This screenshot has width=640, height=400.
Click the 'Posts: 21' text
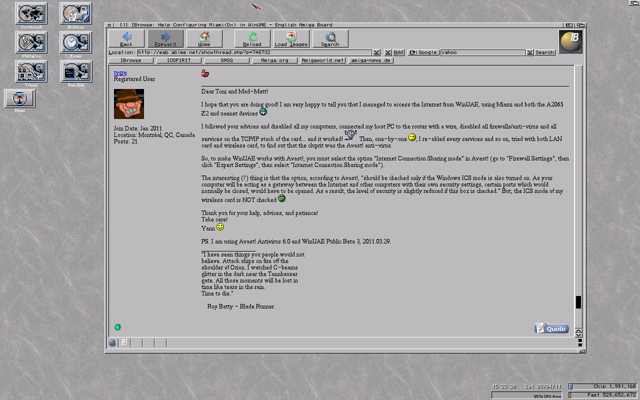tap(125, 141)
